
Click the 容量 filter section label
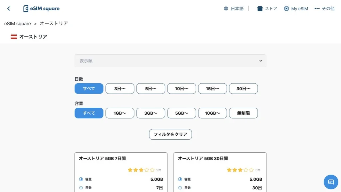coord(79,103)
